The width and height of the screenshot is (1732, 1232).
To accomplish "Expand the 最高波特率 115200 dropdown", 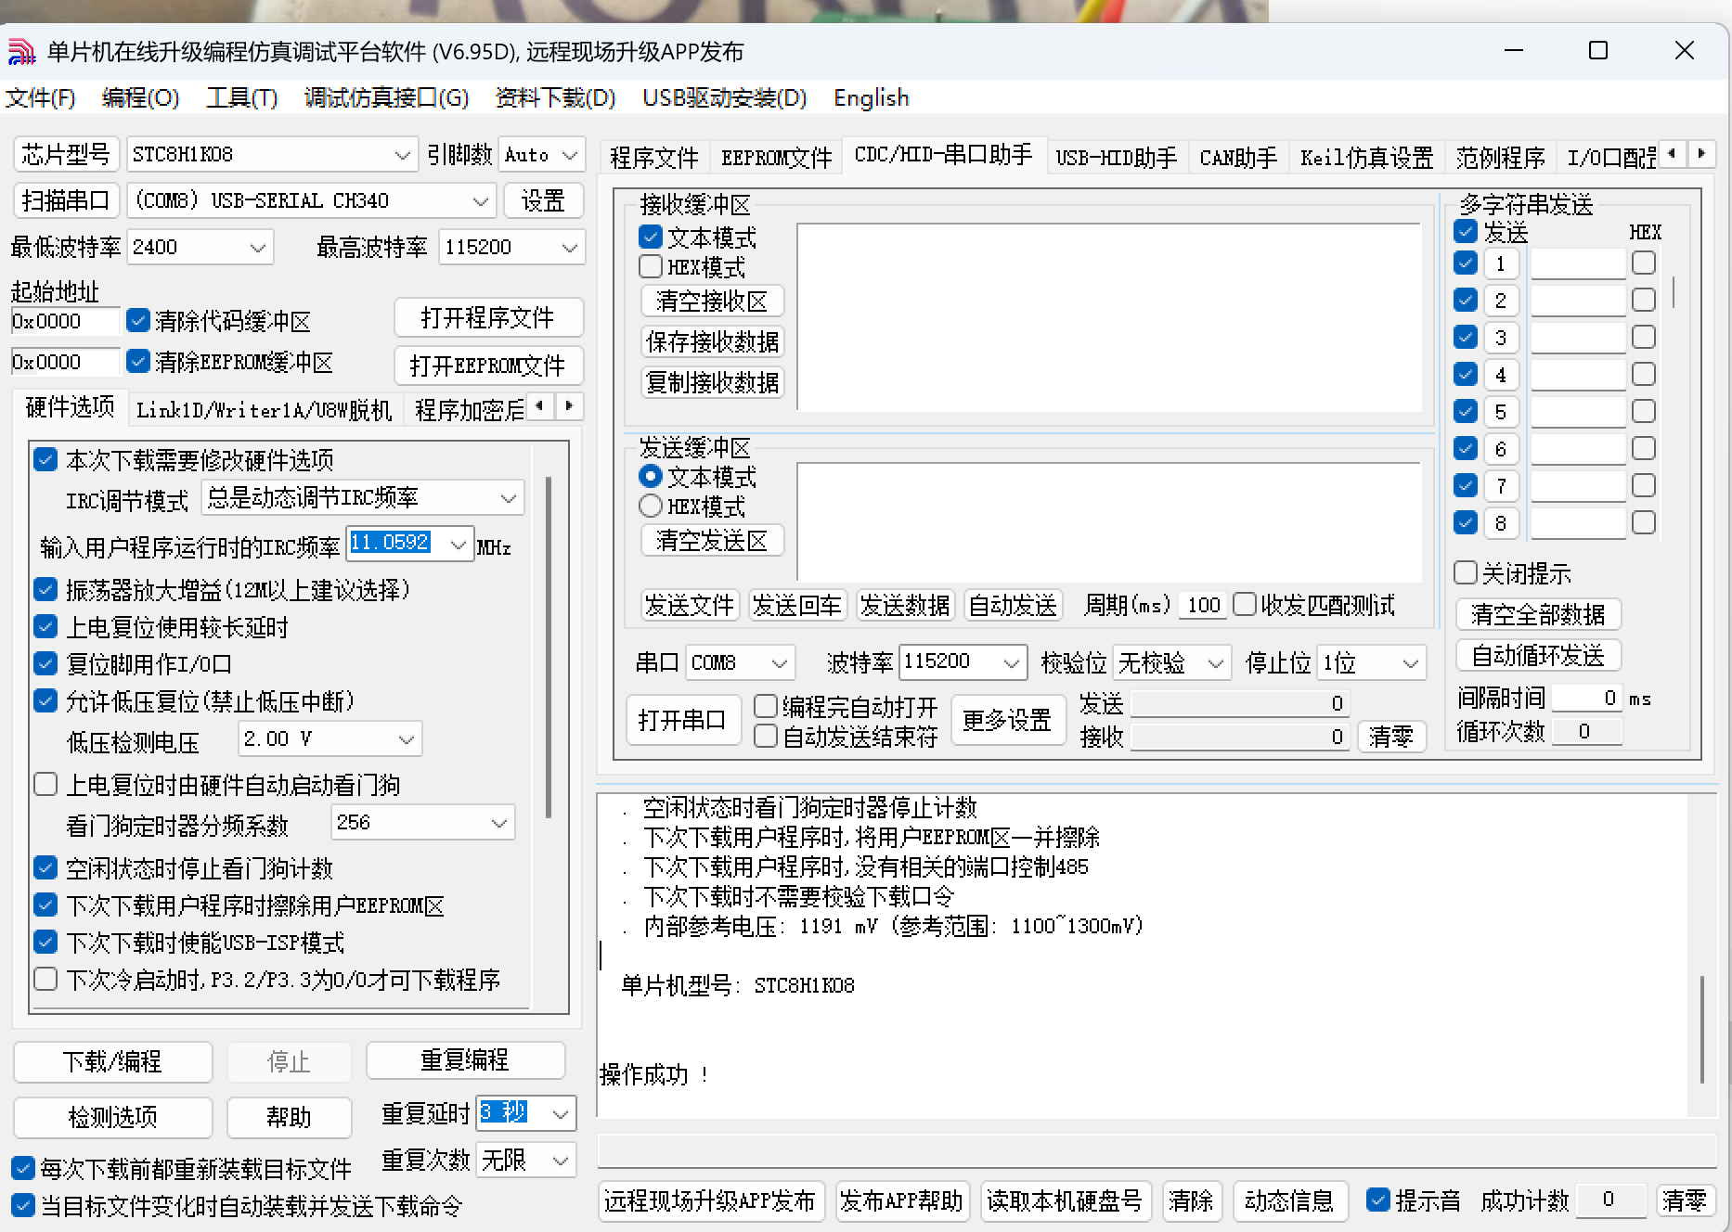I will click(x=570, y=248).
